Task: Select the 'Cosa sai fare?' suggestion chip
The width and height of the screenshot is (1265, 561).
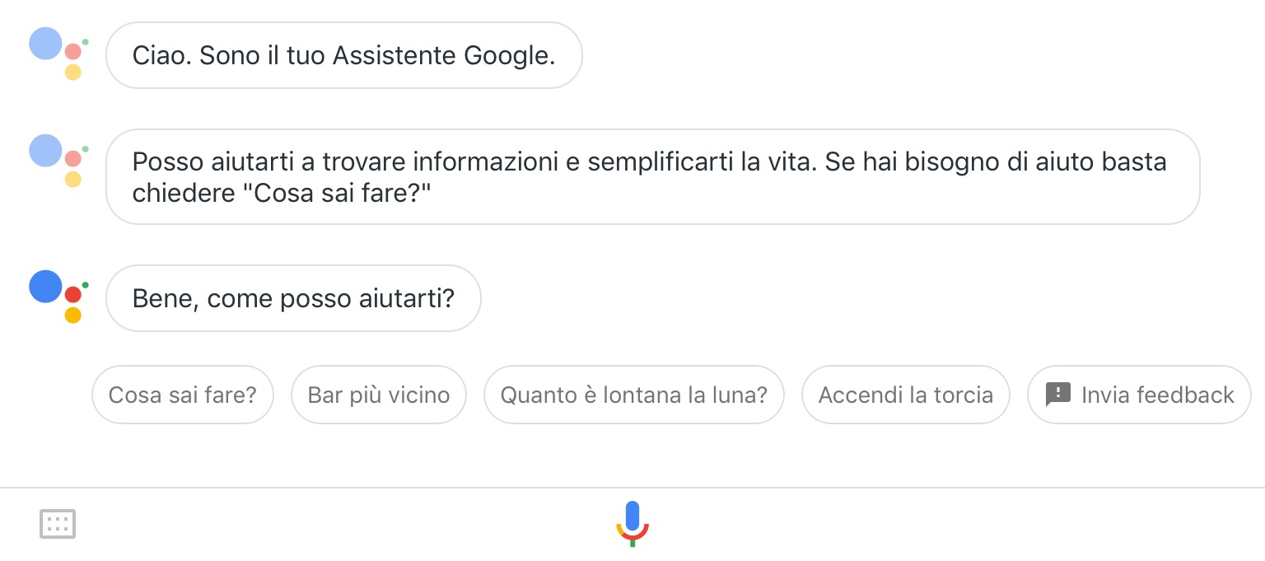Action: (x=182, y=395)
